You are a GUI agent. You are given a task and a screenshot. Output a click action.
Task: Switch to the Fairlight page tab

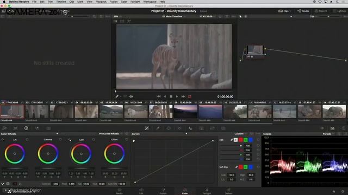point(207,191)
